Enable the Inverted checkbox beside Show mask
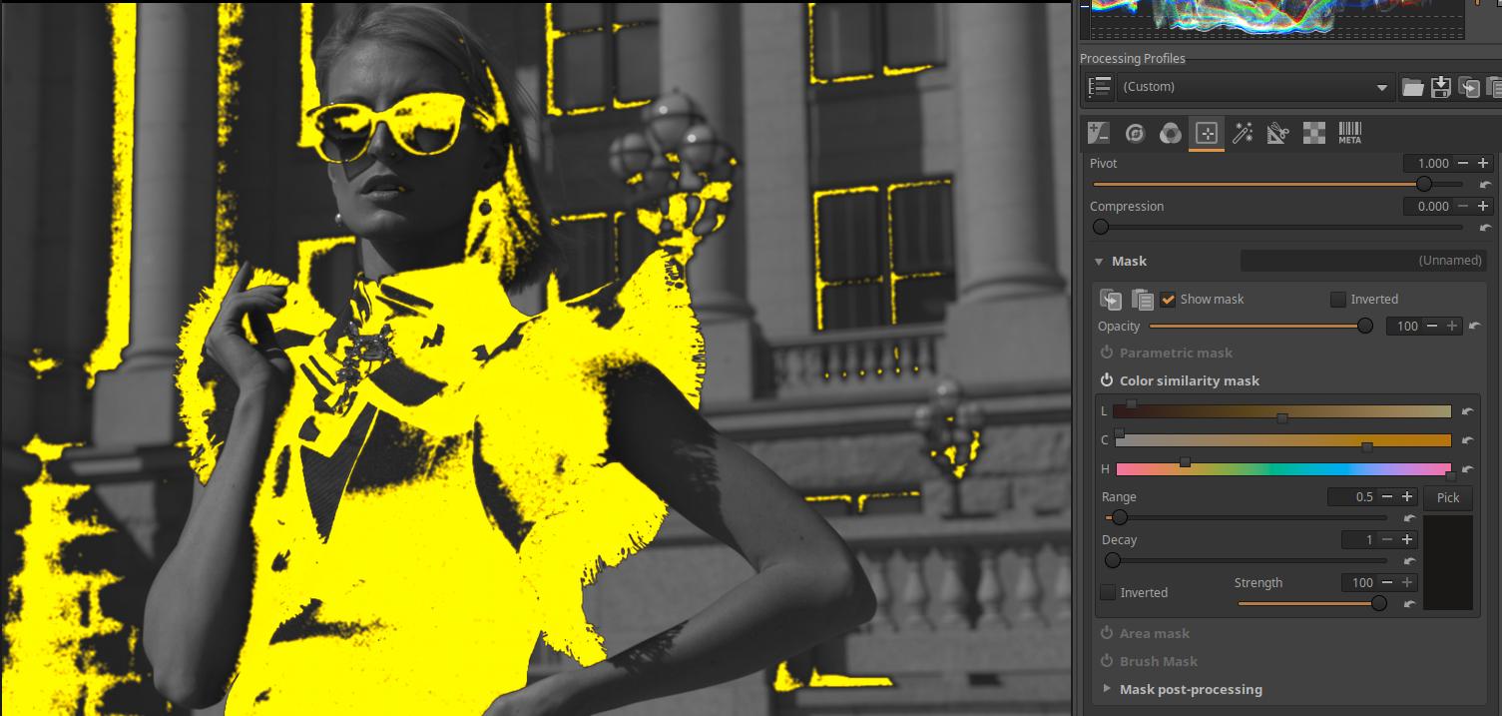This screenshot has height=716, width=1502. point(1338,300)
